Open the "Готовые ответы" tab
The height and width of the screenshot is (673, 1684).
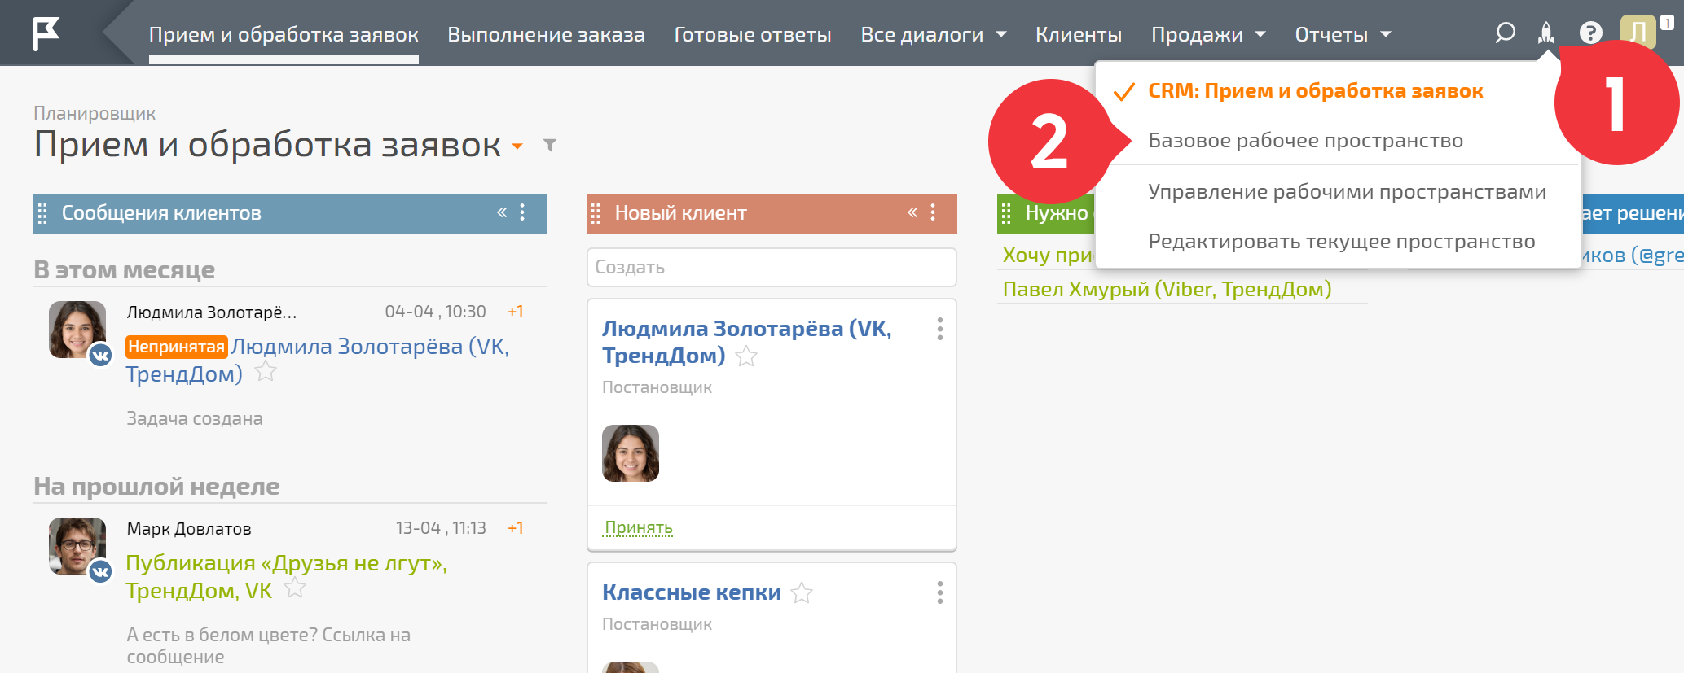coord(753,34)
